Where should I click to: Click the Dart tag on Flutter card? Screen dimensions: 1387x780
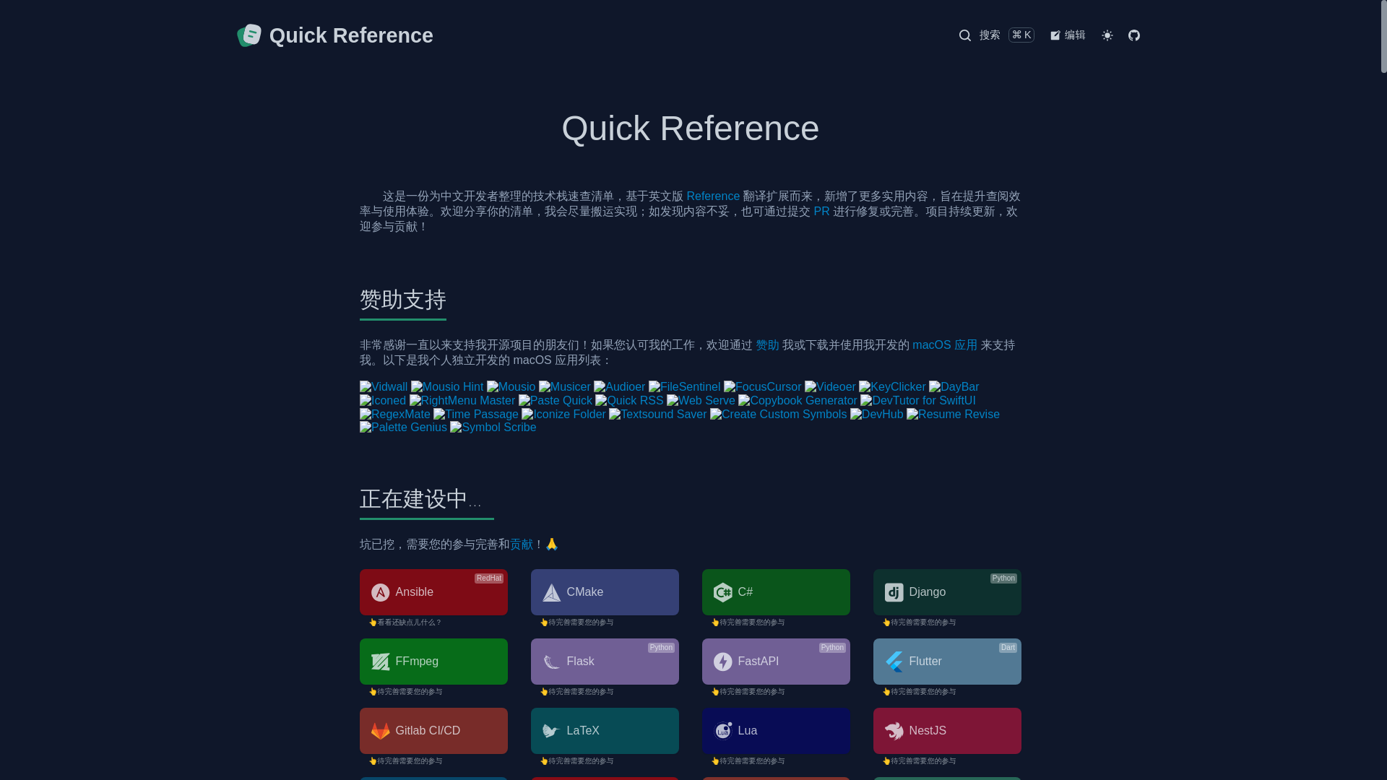pos(1008,648)
